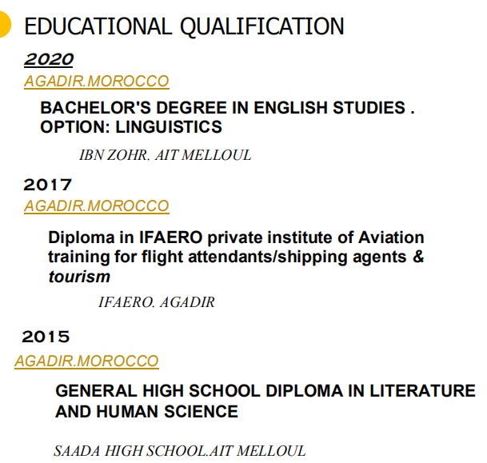
Task: Click the Bachelor's Degree in English Studies line
Action: [227, 108]
